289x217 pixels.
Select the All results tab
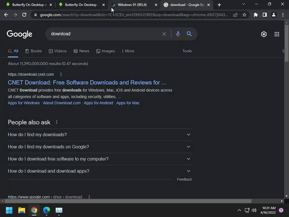[x=13, y=51]
